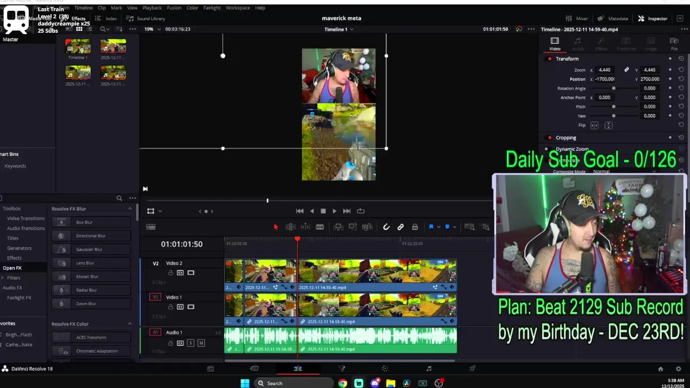Click the Replace Clip toolbar icon
The width and height of the screenshot is (690, 388).
pyautogui.click(x=367, y=227)
